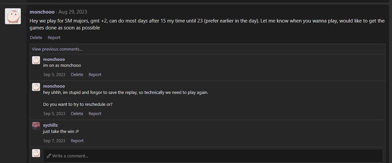Screen dimensions: 392x163
Task: Expand "View previous comments..."
Action: click(x=57, y=49)
